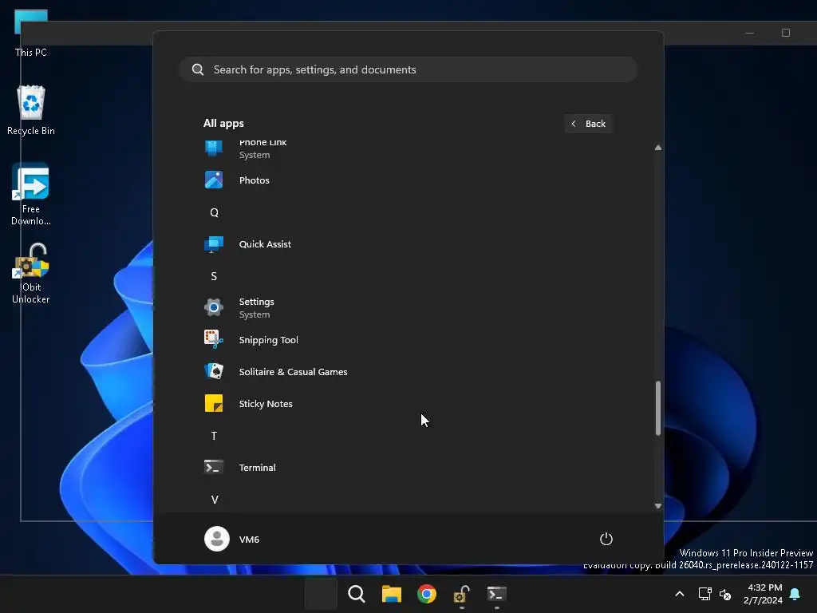Image resolution: width=817 pixels, height=613 pixels.
Task: Click the "Terminal" label text
Action: coord(258,468)
